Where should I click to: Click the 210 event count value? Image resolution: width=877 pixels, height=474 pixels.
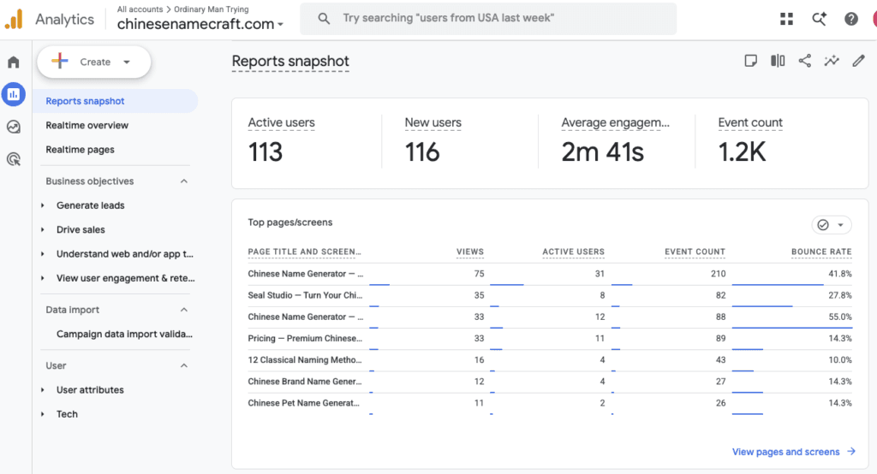click(719, 274)
